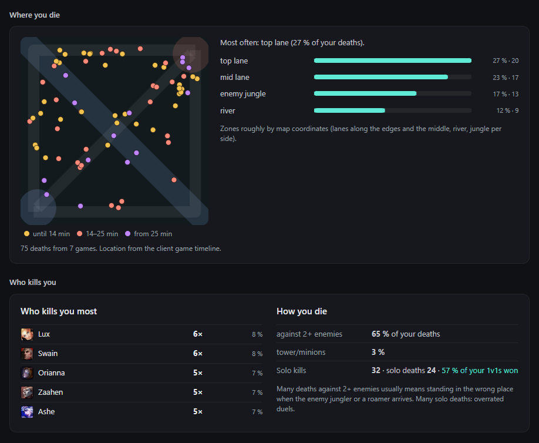Click the '3 %' tower/minions value
This screenshot has height=443, width=539.
click(x=378, y=352)
